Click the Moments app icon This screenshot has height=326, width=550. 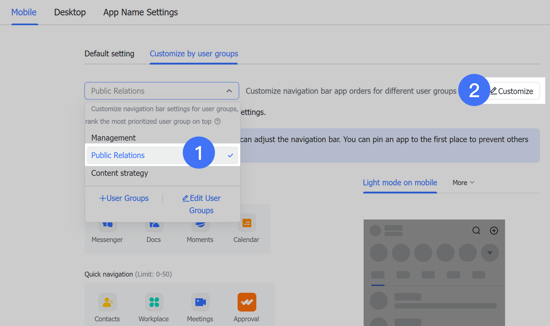[x=200, y=224]
